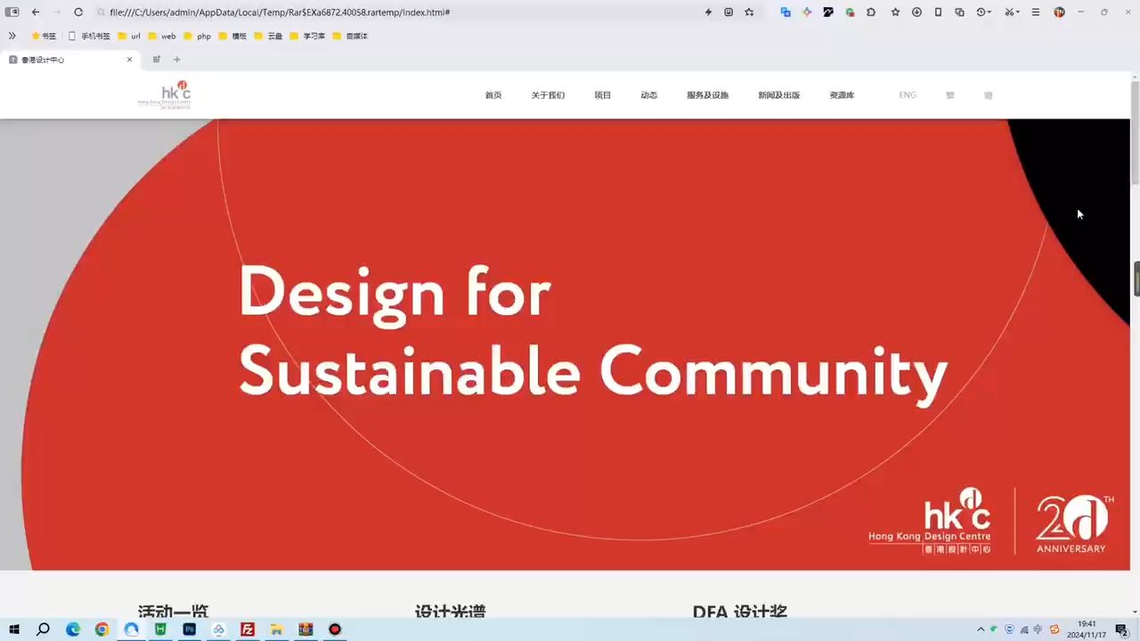This screenshot has width=1140, height=641.
Task: Open File Explorer from taskbar
Action: click(277, 629)
